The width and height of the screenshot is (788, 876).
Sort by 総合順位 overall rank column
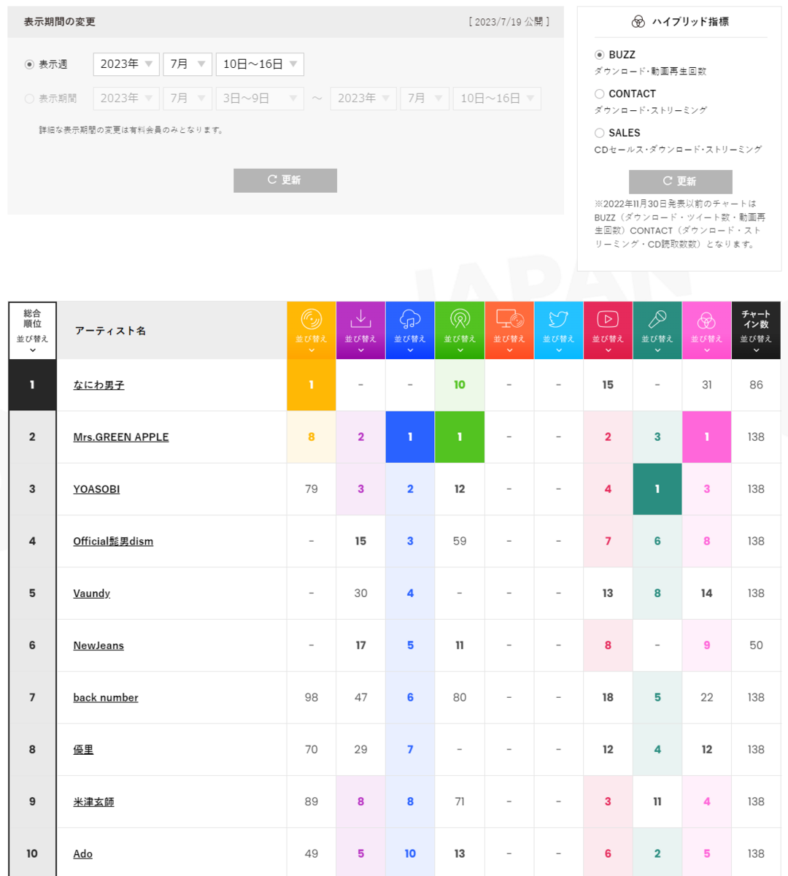pos(32,330)
